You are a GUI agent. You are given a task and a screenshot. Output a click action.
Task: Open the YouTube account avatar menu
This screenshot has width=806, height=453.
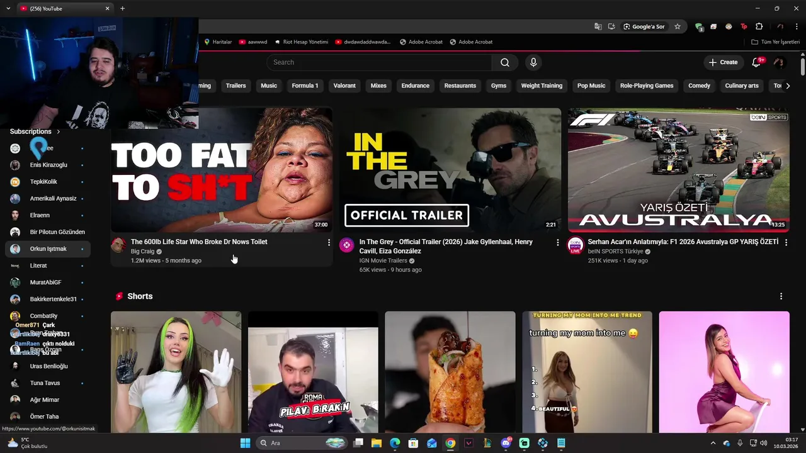779,62
